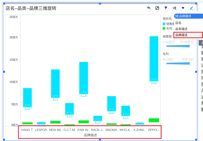Click the ZIPPO green profit bar

[154, 120]
